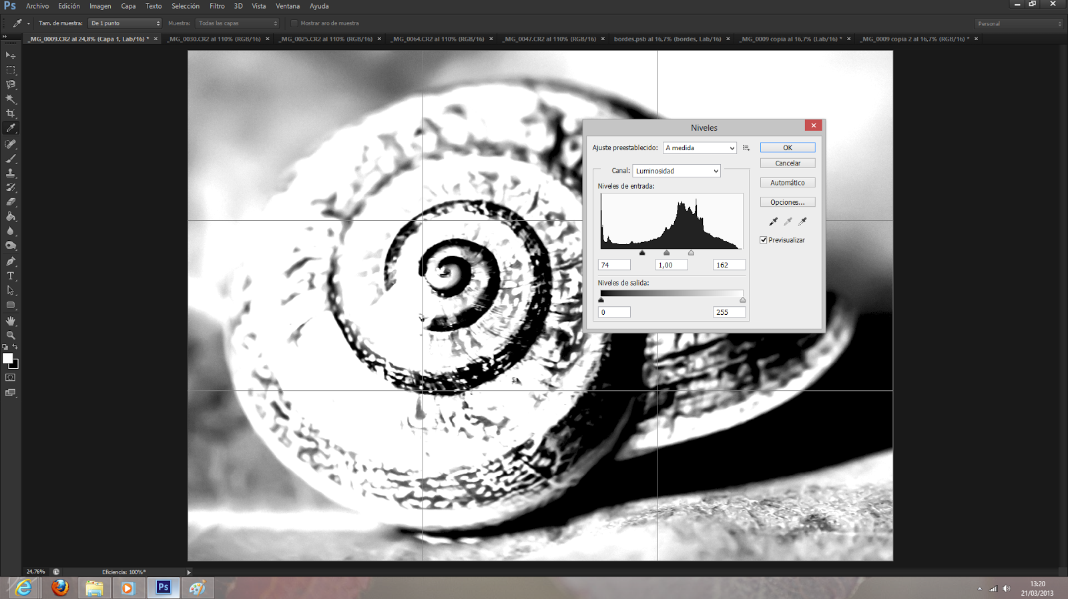Pick the white point eyedropper in Niveles
1068x599 pixels.
coord(802,221)
